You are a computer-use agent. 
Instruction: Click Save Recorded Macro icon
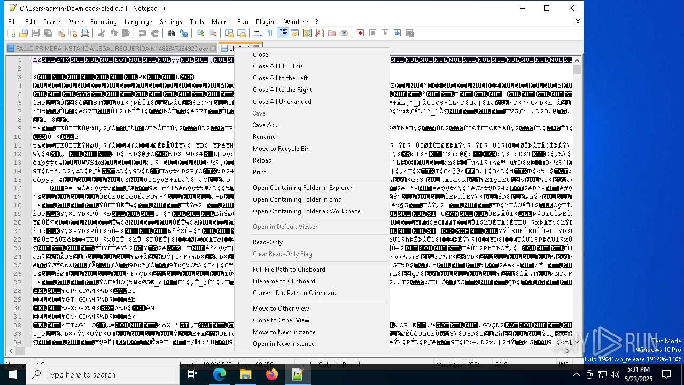pyautogui.click(x=410, y=33)
